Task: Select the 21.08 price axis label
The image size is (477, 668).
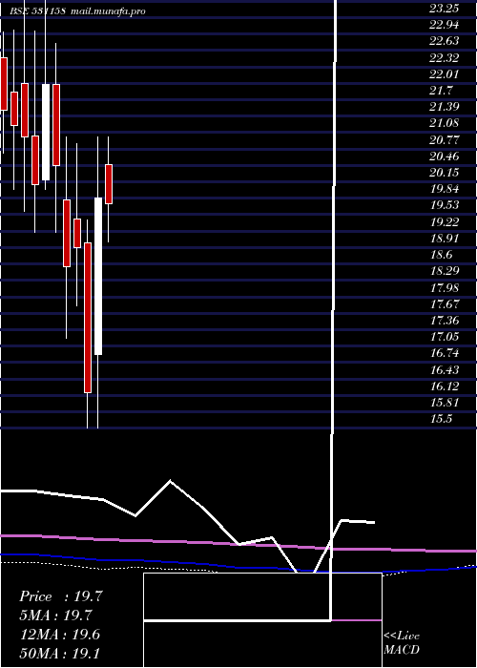Action: coord(444,123)
